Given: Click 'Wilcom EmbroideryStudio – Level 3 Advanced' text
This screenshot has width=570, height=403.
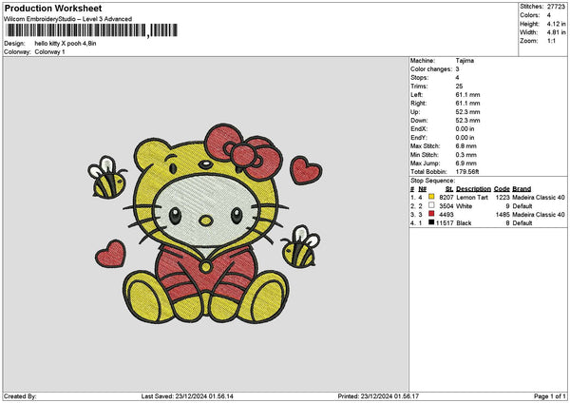Looking at the screenshot, I should tap(68, 19).
